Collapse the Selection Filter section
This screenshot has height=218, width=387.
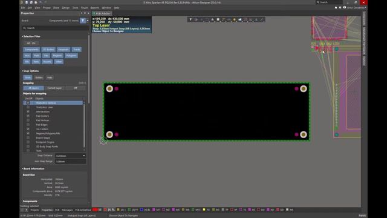[x=22, y=36]
